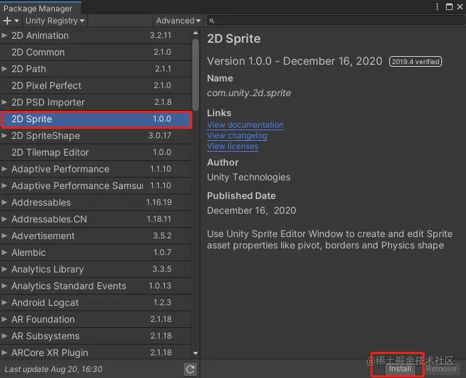Select the Adaptive Performance Samsung package
This screenshot has width=466, height=378.
95,186
